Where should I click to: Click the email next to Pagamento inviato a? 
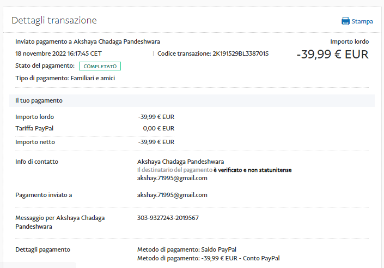pos(172,195)
